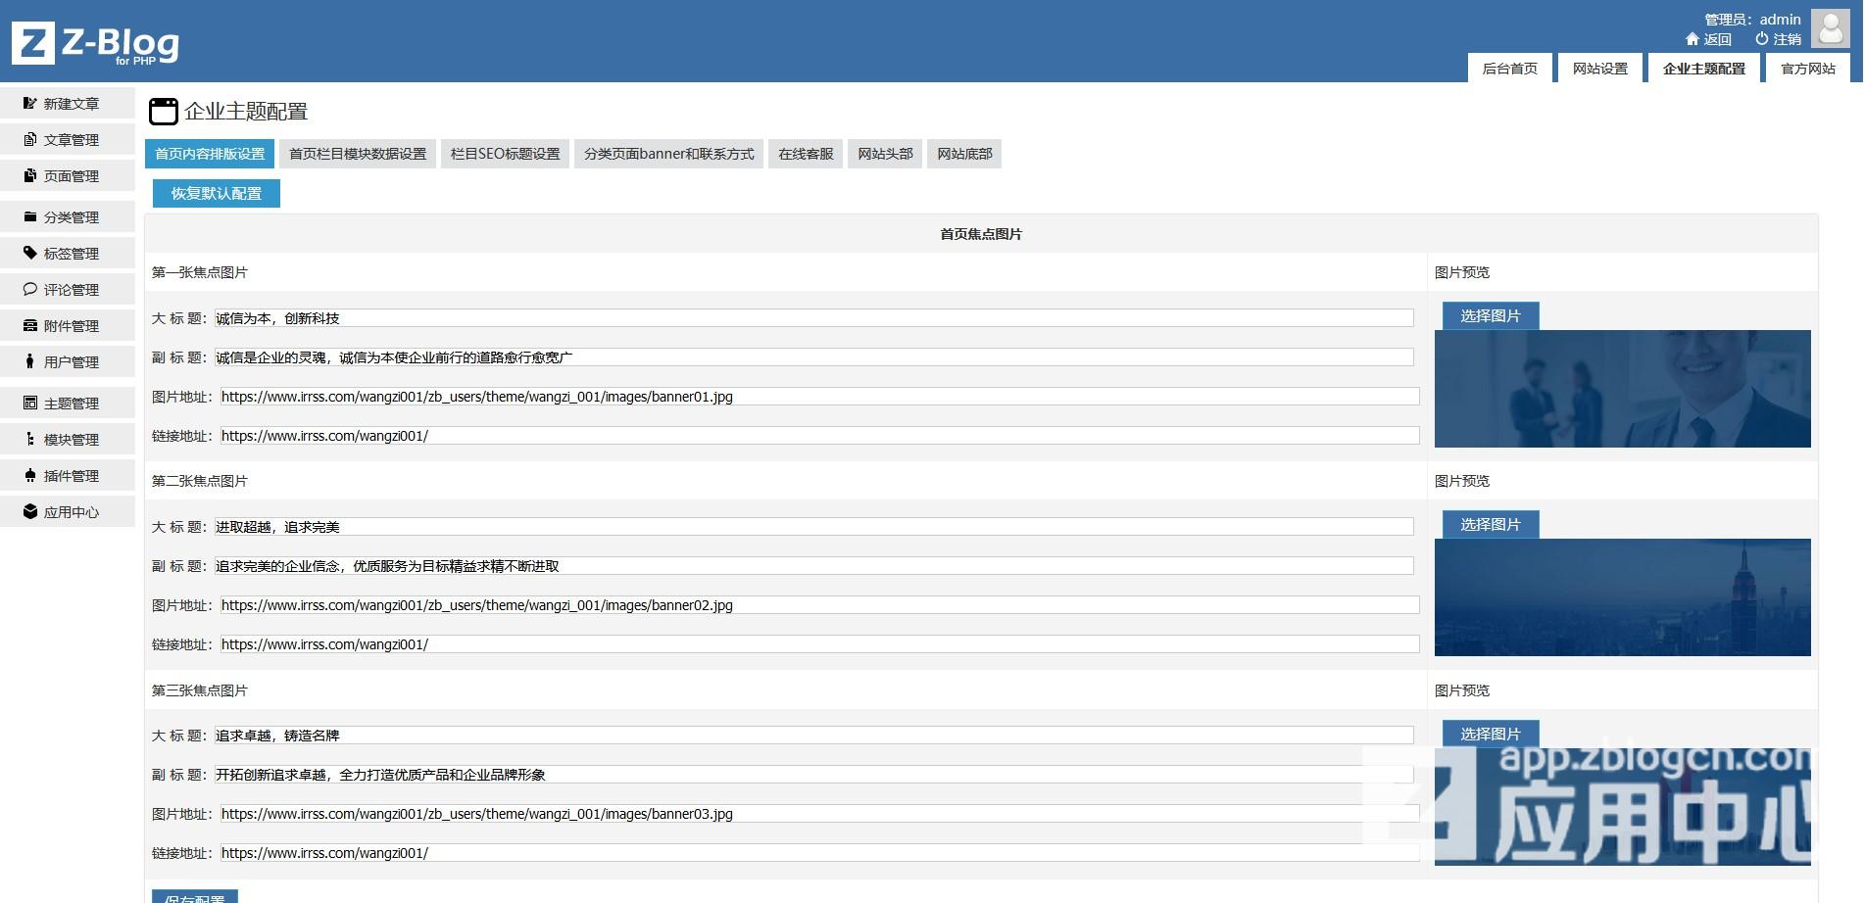Screen dimensions: 1864x903
Task: Open 分类管理 in the sidebar
Action: [x=68, y=216]
